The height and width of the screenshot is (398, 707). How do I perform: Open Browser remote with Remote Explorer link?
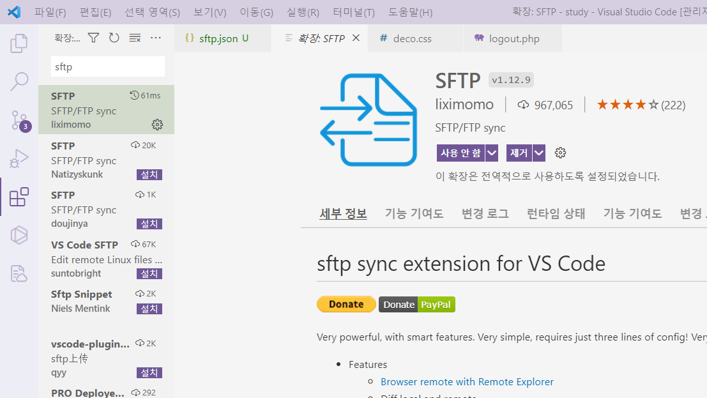point(467,382)
